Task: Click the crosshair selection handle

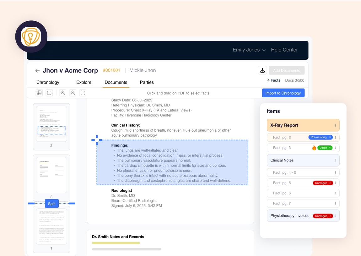Action: [x=97, y=140]
